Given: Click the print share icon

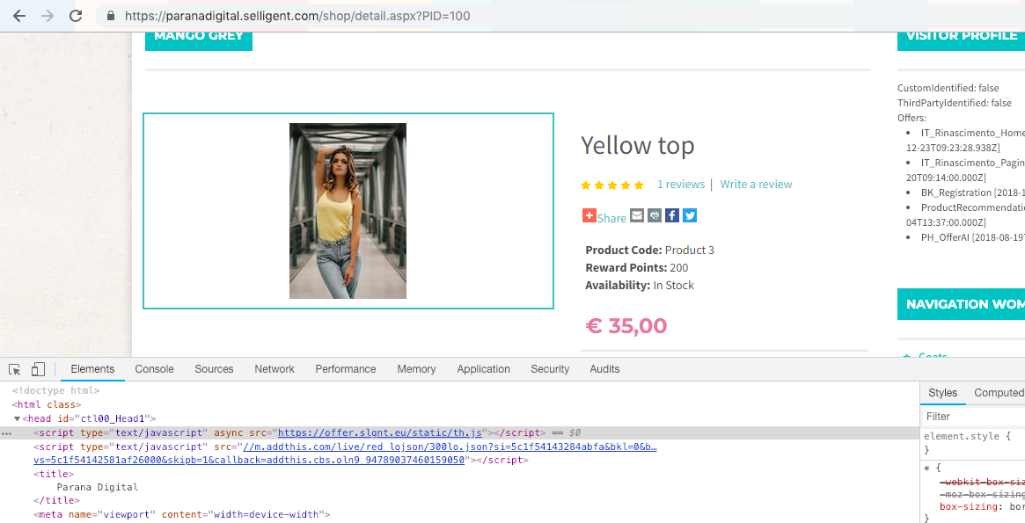Looking at the screenshot, I should click(x=655, y=215).
